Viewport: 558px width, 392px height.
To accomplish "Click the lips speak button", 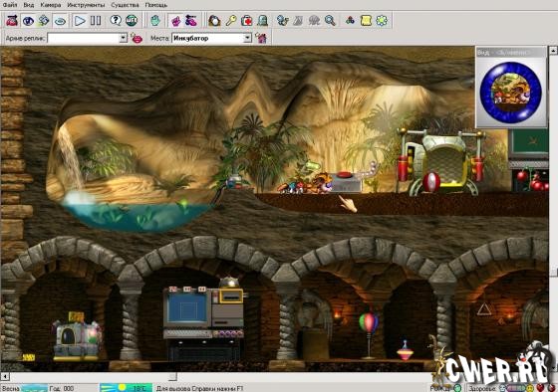I will [137, 38].
